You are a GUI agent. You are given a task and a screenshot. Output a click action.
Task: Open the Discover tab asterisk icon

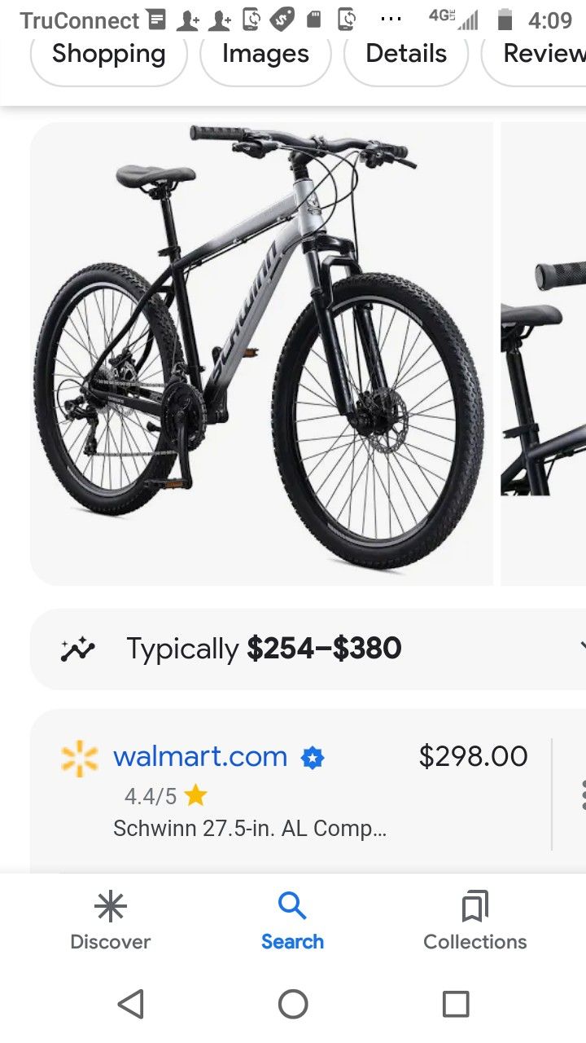110,906
